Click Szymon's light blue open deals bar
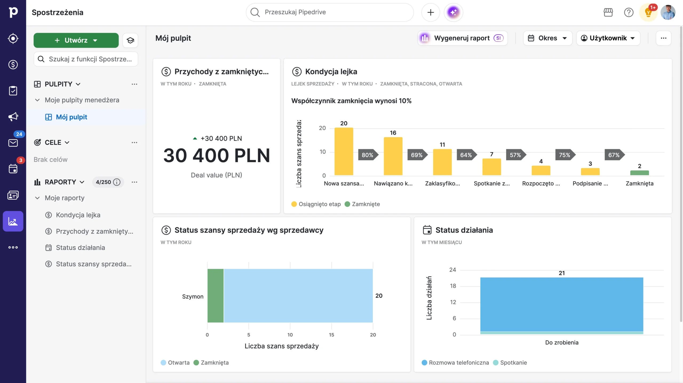The width and height of the screenshot is (683, 383). pyautogui.click(x=298, y=296)
